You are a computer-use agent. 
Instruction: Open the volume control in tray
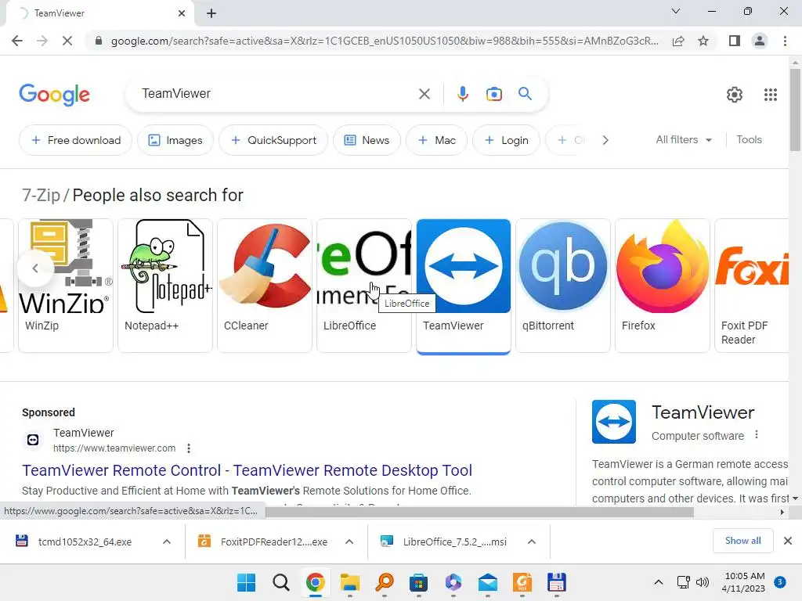pyautogui.click(x=703, y=582)
